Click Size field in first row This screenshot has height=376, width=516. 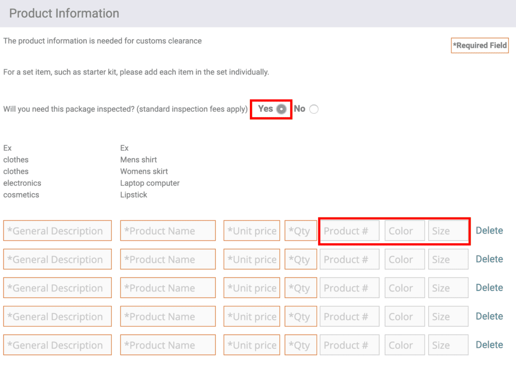pyautogui.click(x=448, y=231)
